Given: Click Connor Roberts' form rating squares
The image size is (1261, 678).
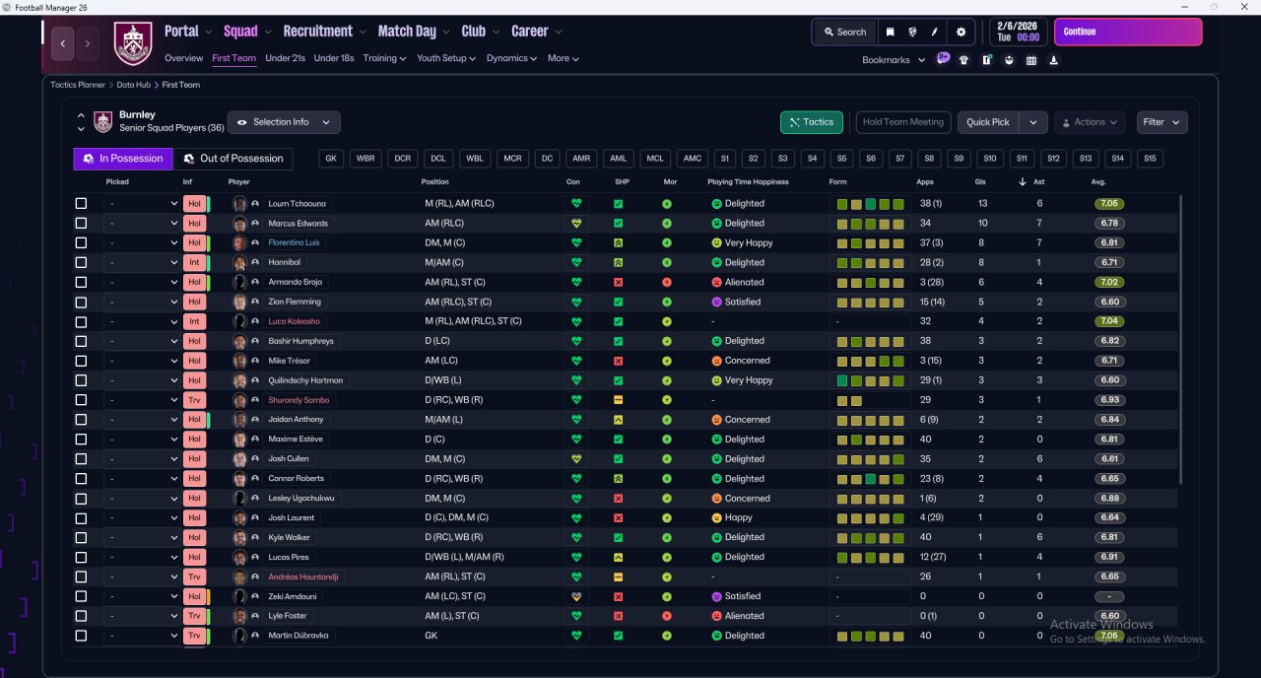Looking at the screenshot, I should point(870,479).
